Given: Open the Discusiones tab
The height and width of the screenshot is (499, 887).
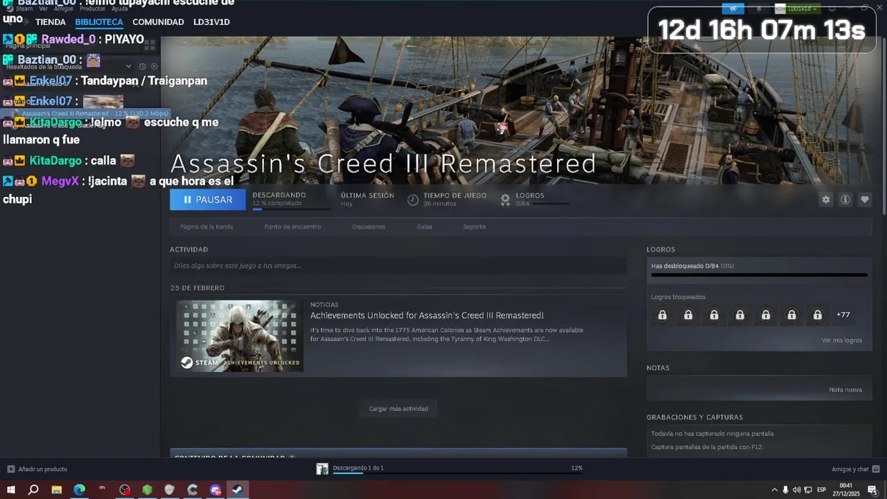Looking at the screenshot, I should 369,227.
